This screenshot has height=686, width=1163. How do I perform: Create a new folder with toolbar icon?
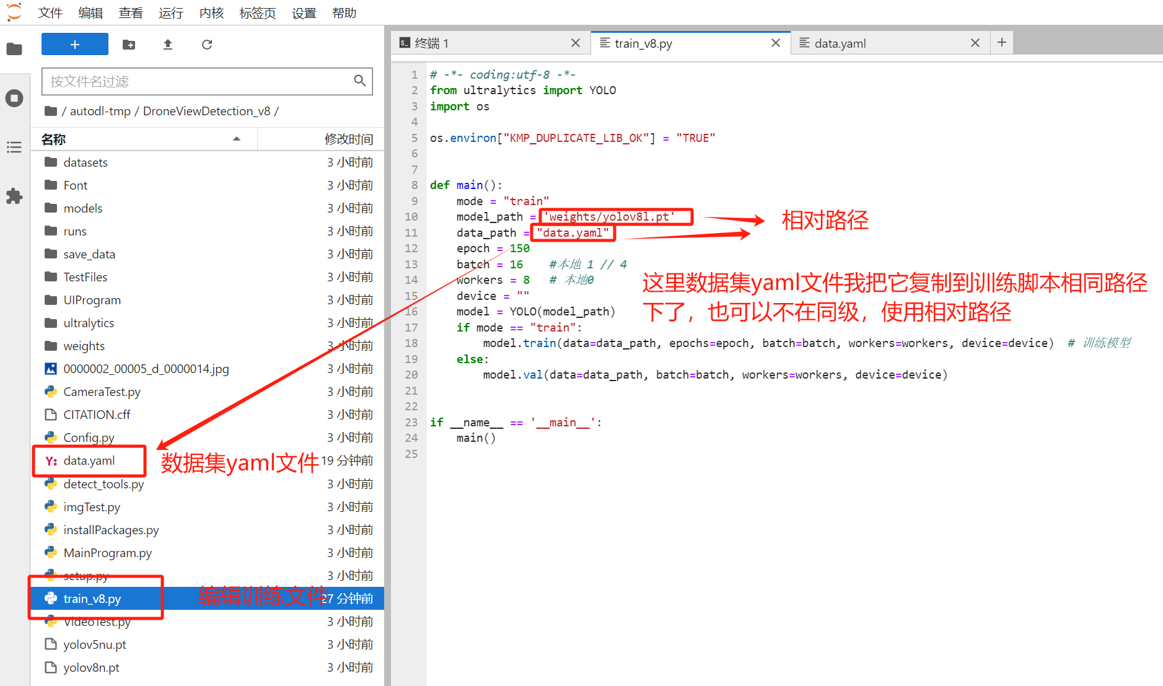tap(129, 45)
